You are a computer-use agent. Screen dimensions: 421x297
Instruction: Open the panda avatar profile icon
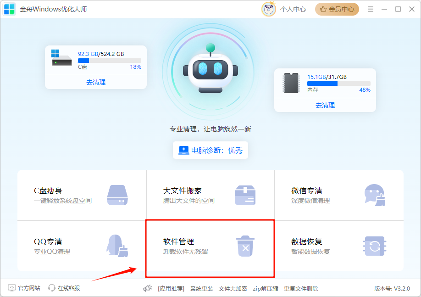[268, 9]
